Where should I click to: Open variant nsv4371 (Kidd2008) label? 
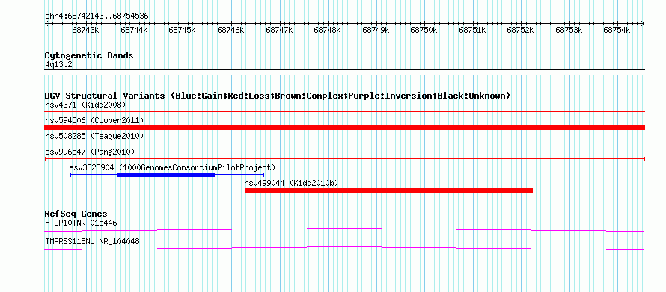click(85, 105)
